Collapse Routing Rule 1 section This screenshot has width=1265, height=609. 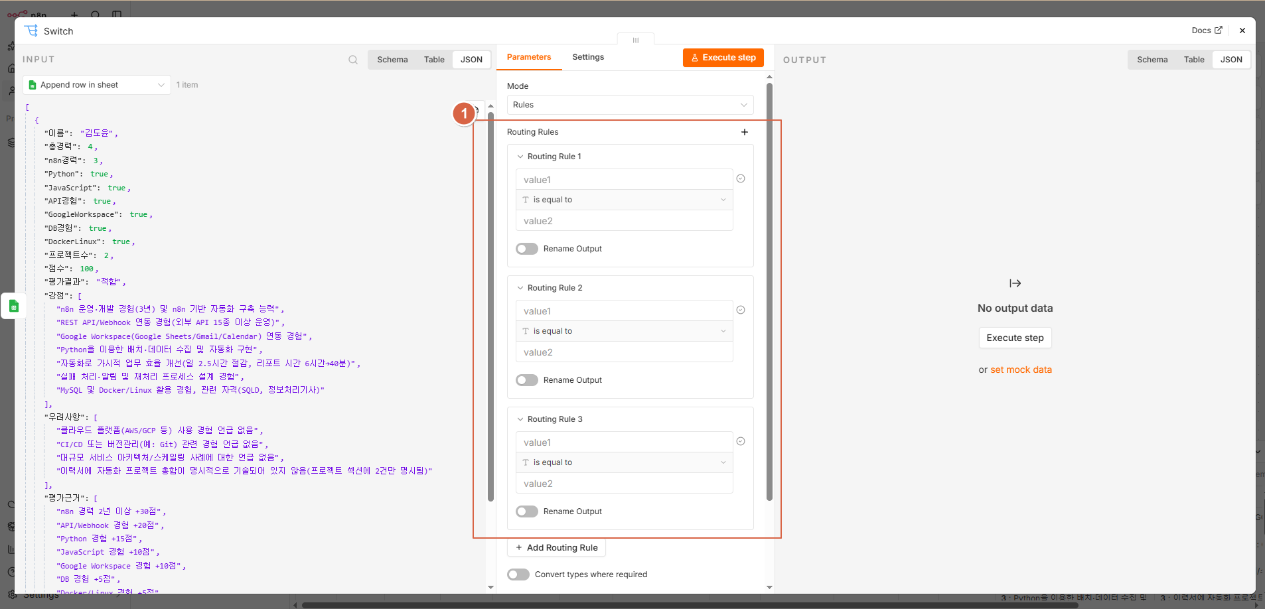(x=520, y=157)
